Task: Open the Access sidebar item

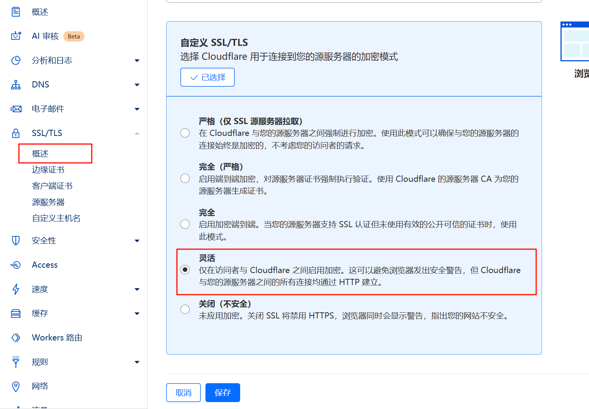Action: [45, 265]
